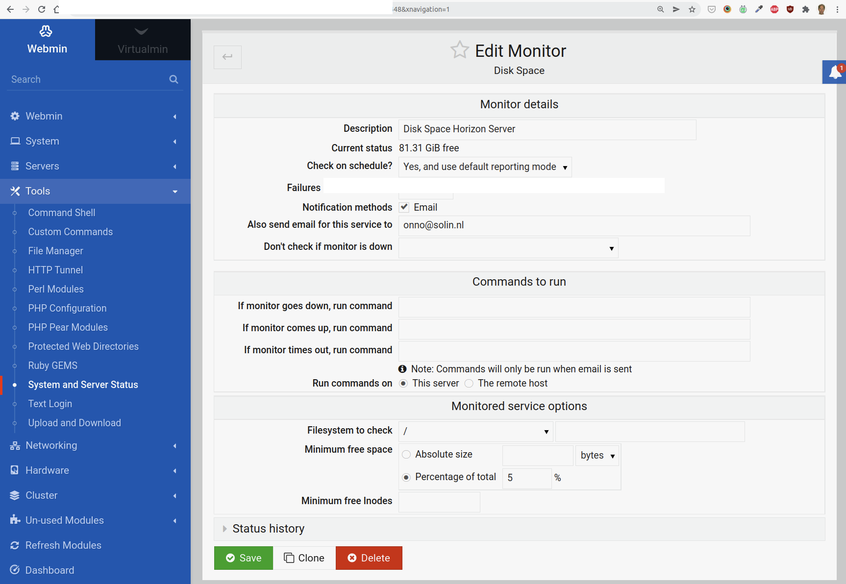Toggle the Email notification checkbox

[404, 207]
